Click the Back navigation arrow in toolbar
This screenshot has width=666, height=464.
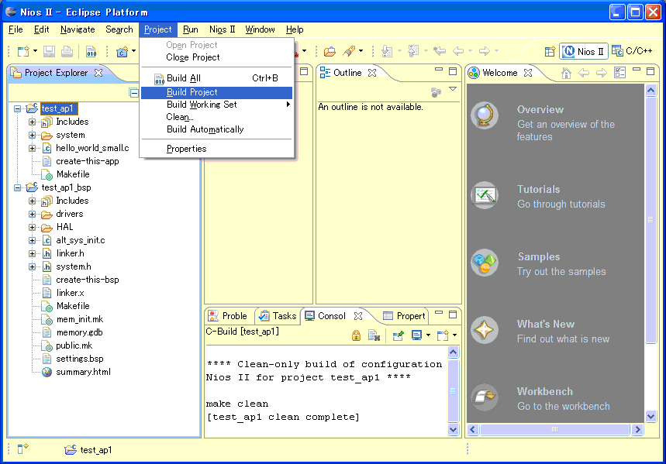coord(458,51)
